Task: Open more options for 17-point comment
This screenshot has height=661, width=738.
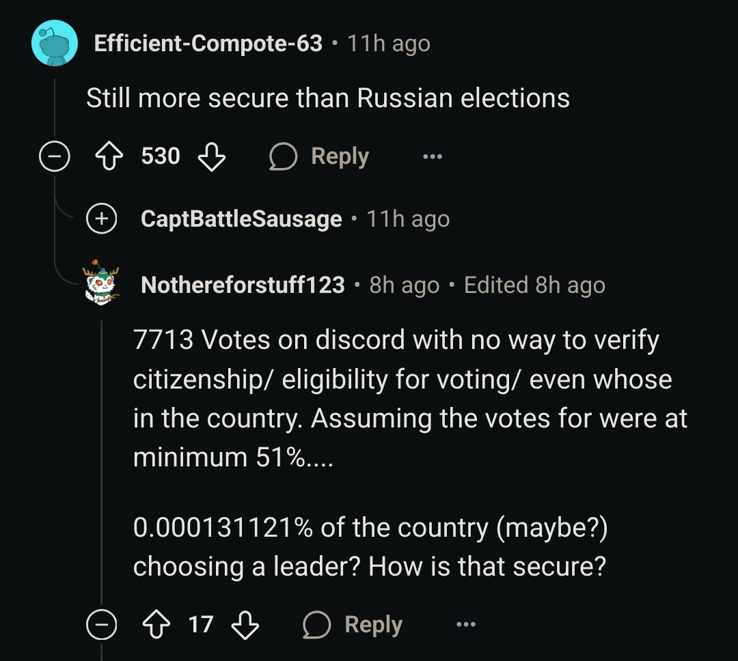Action: [x=465, y=625]
